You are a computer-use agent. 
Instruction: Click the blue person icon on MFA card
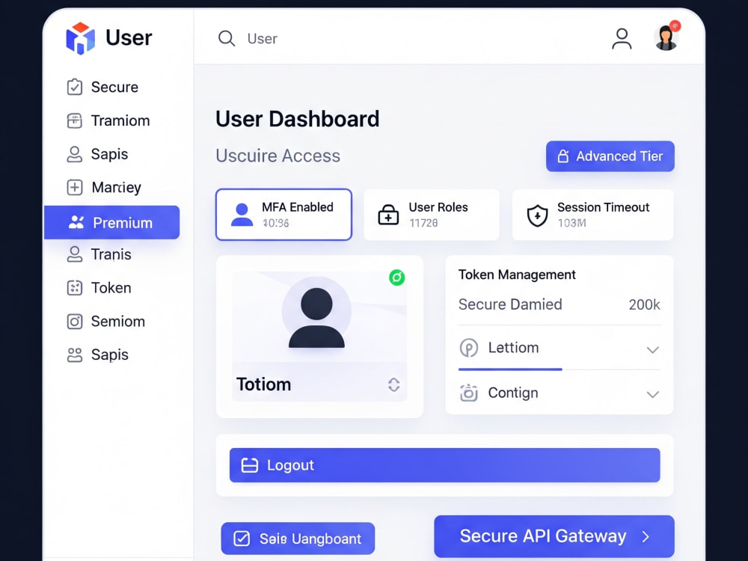(242, 215)
